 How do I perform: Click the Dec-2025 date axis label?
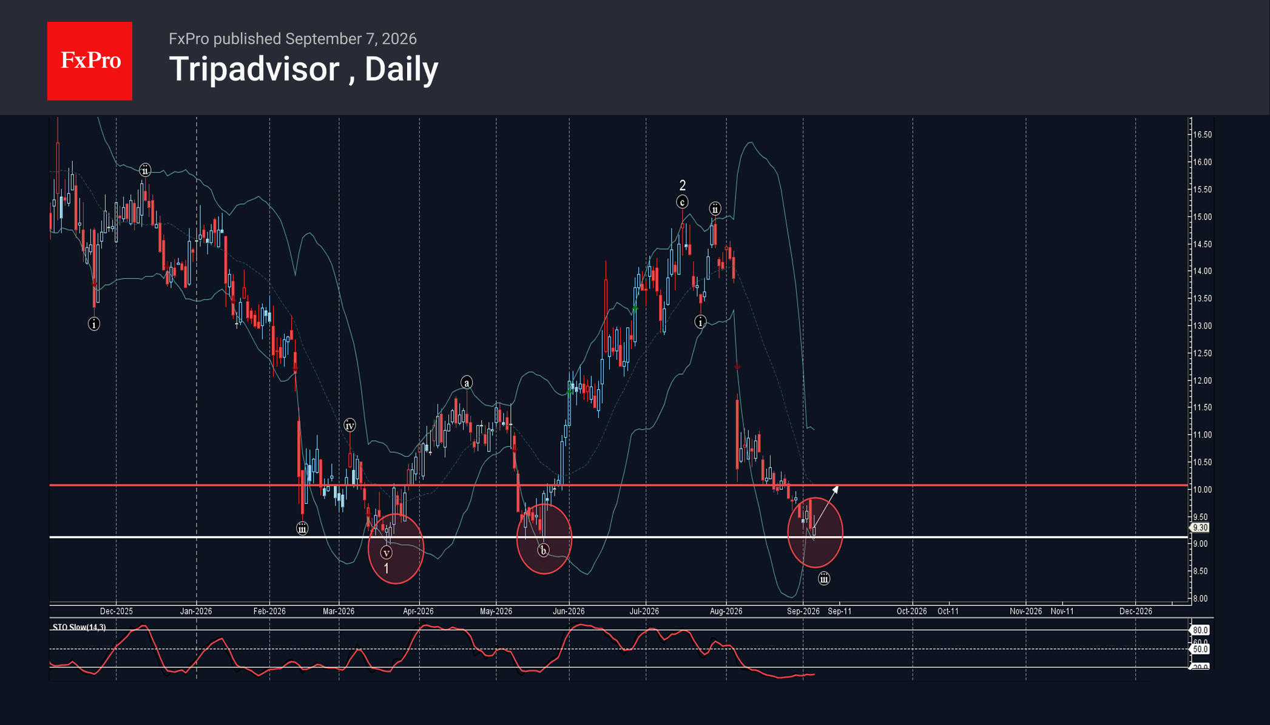[116, 611]
